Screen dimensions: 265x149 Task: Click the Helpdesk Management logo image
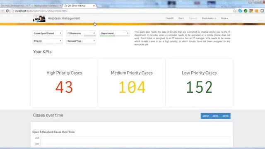(39, 18)
